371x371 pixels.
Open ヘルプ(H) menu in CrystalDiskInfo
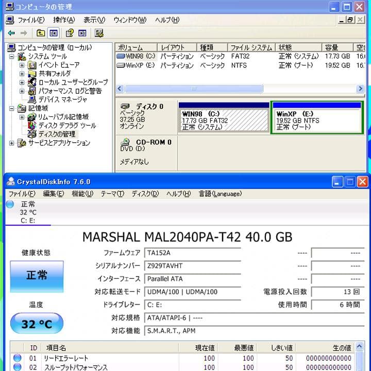178,194
